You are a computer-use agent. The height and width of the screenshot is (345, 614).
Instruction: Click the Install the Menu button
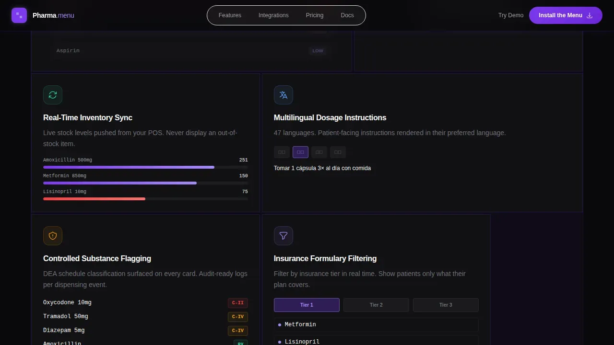pos(566,15)
